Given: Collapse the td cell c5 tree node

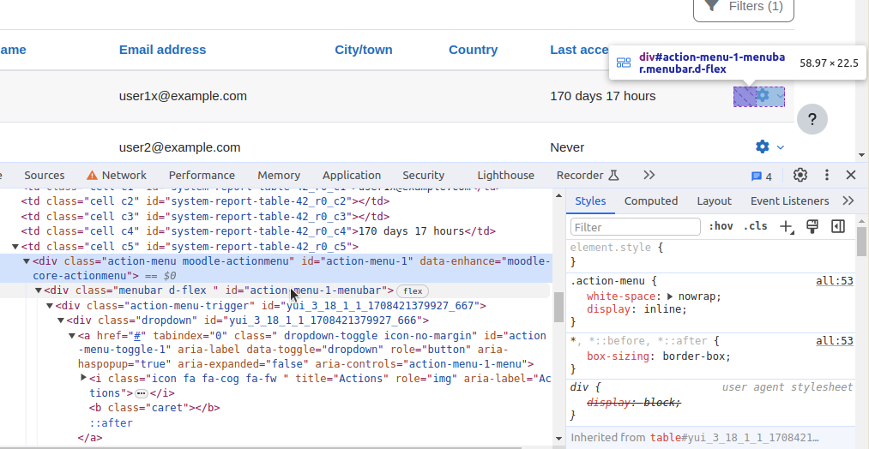Looking at the screenshot, I should coord(15,247).
